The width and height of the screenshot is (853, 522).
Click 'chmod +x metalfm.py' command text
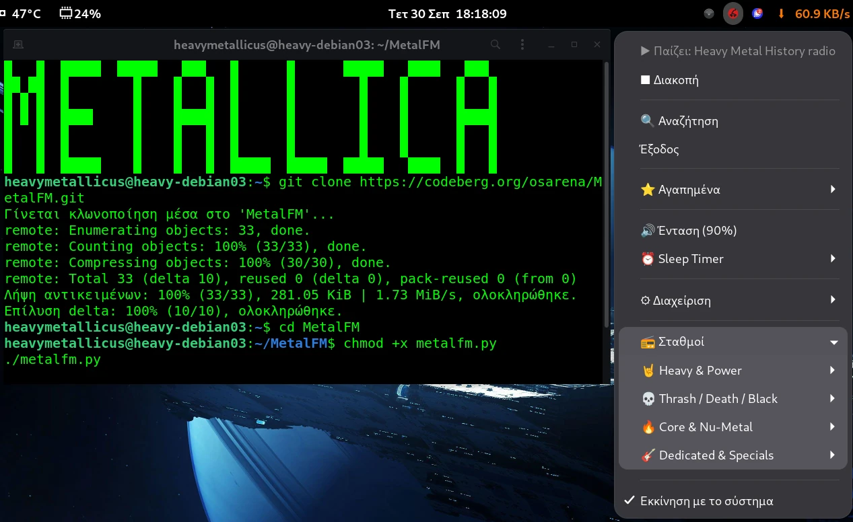click(x=420, y=344)
